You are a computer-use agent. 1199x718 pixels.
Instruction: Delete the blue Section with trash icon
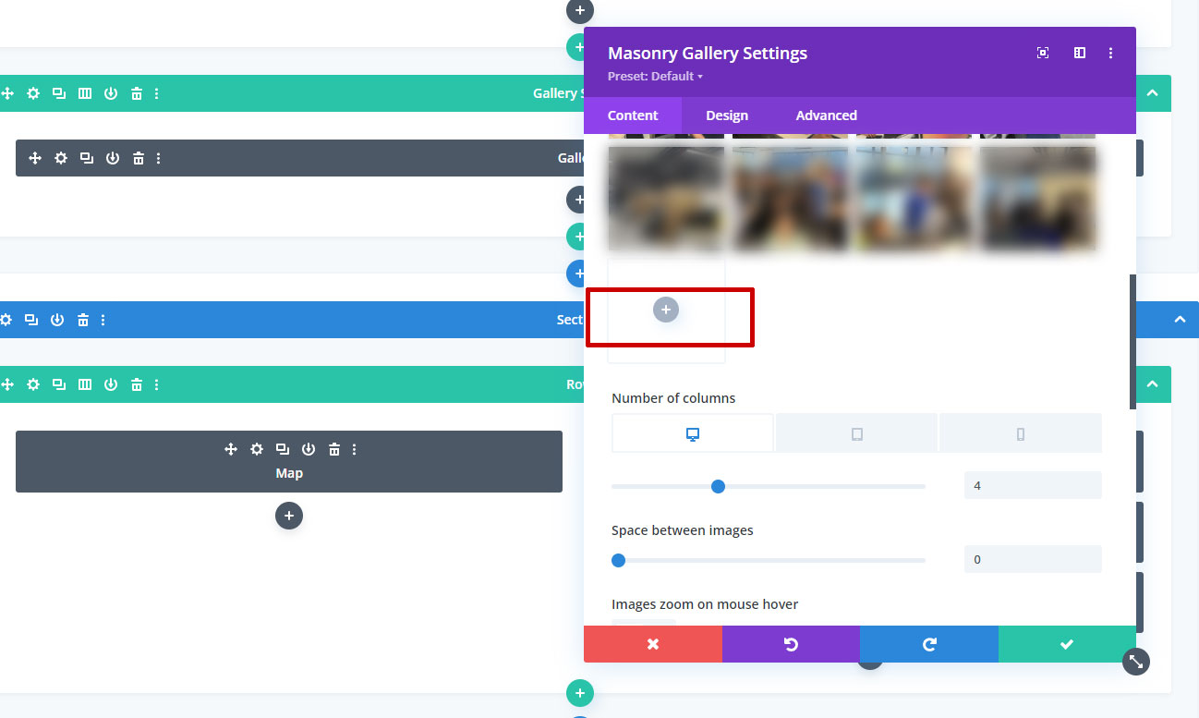point(83,320)
